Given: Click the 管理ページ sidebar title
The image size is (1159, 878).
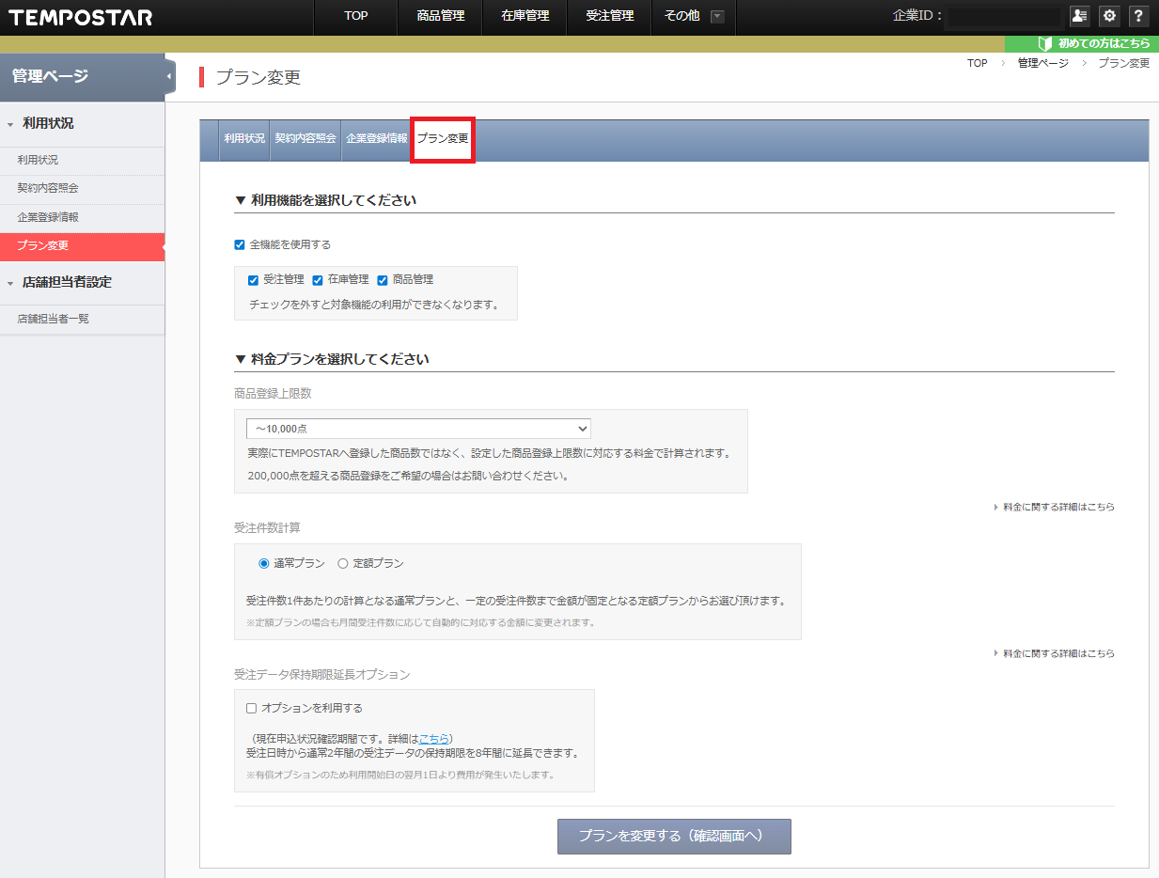Looking at the screenshot, I should [51, 76].
